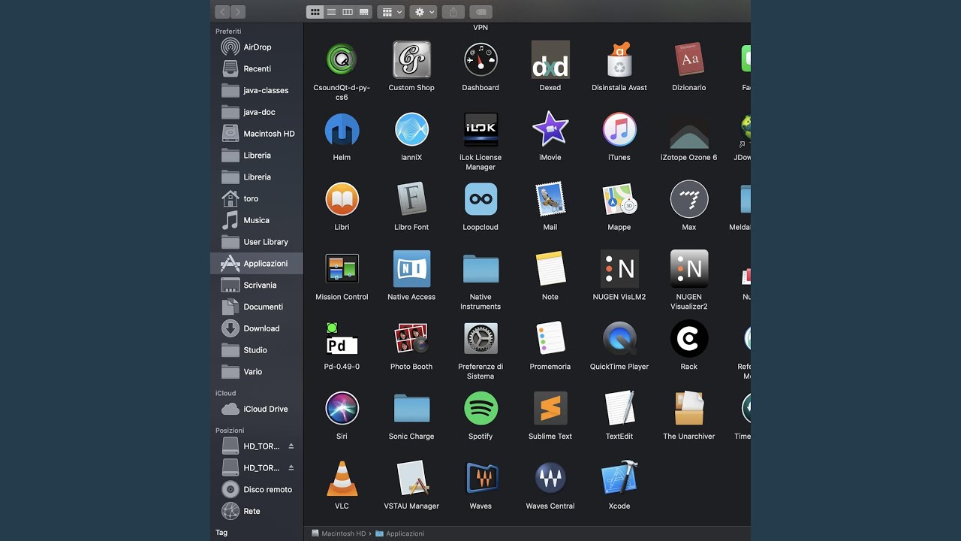
Task: Open the group-by arrangement dropdown
Action: coord(390,12)
